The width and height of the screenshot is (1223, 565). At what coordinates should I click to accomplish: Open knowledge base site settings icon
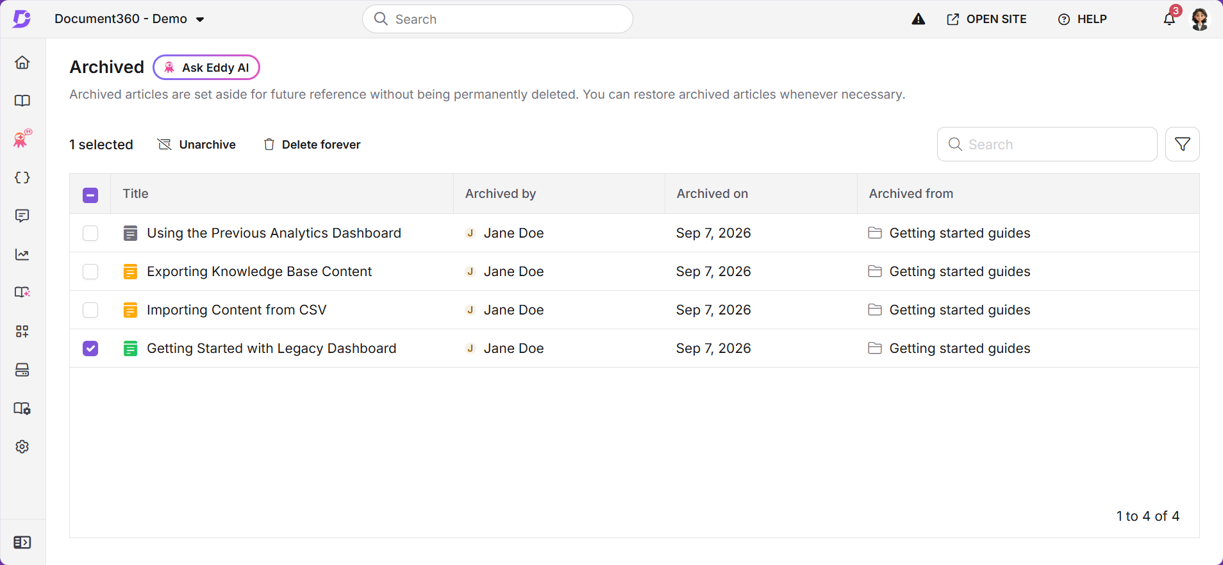pos(22,408)
